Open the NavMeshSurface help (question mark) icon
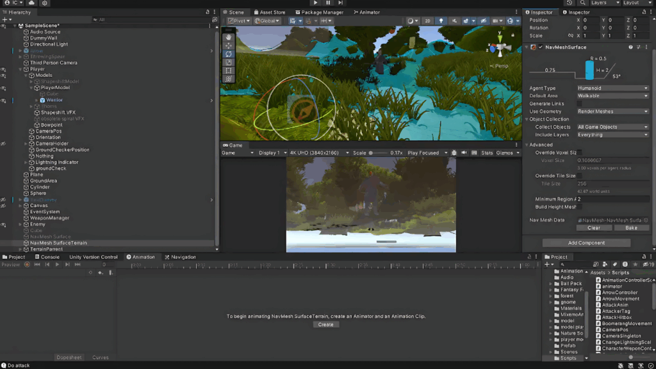Image resolution: width=656 pixels, height=369 pixels. [x=630, y=47]
